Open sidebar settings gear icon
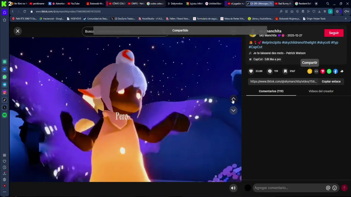Image resolution: width=351 pixels, height=197 pixels. 4,180
